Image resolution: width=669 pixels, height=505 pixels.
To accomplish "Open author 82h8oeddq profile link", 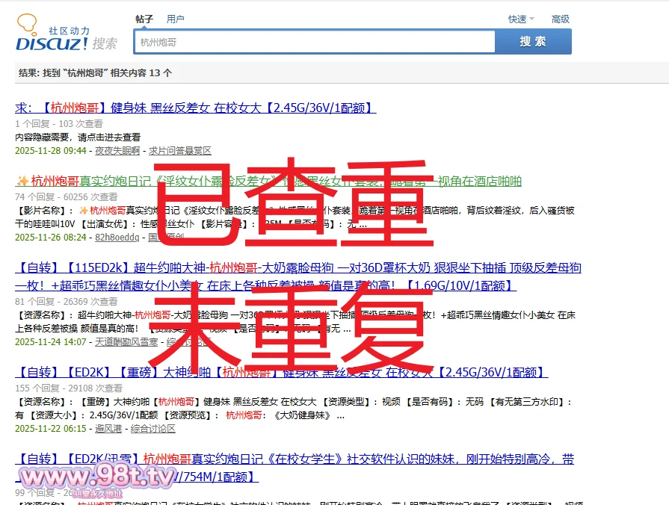I will pos(117,237).
